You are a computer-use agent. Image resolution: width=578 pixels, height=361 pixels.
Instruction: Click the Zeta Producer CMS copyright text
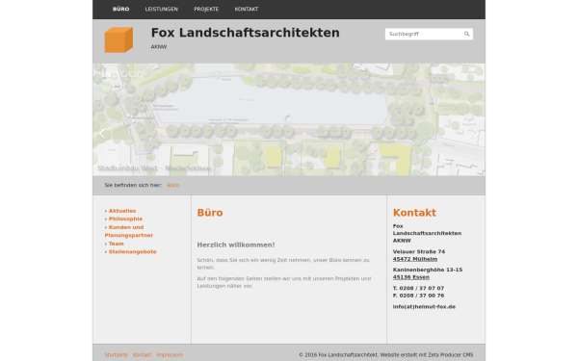pos(386,354)
